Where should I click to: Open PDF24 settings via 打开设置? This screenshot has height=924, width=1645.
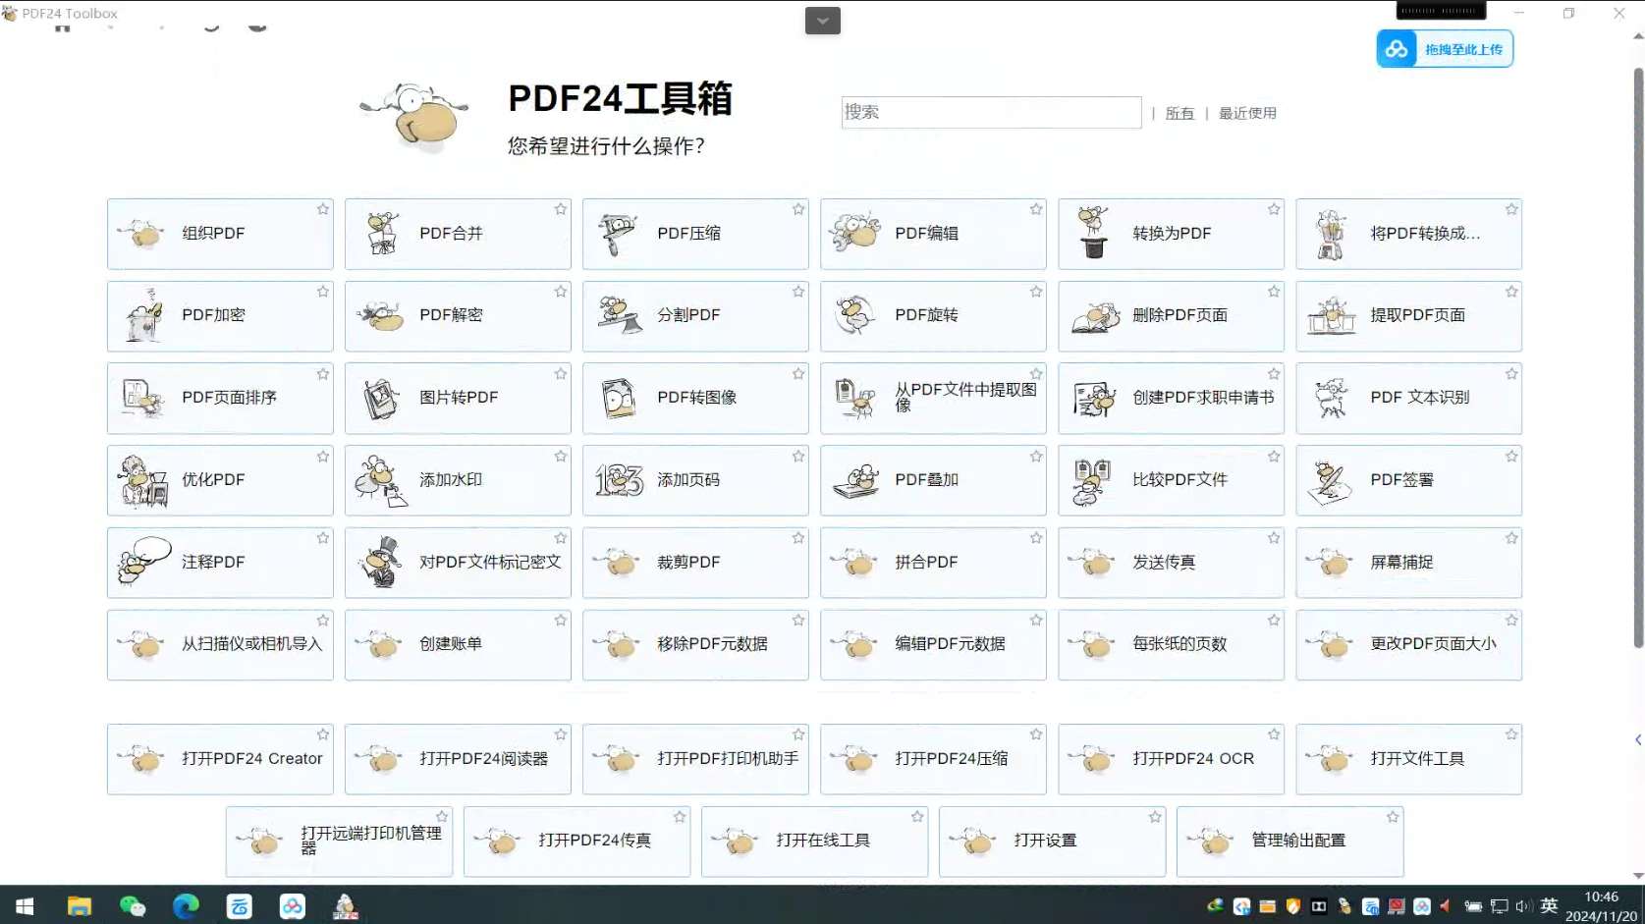click(x=1045, y=842)
